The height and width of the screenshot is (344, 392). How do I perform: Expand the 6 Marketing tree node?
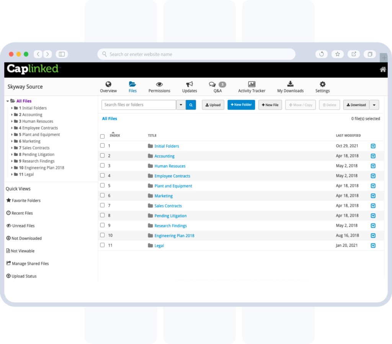[x=12, y=141]
